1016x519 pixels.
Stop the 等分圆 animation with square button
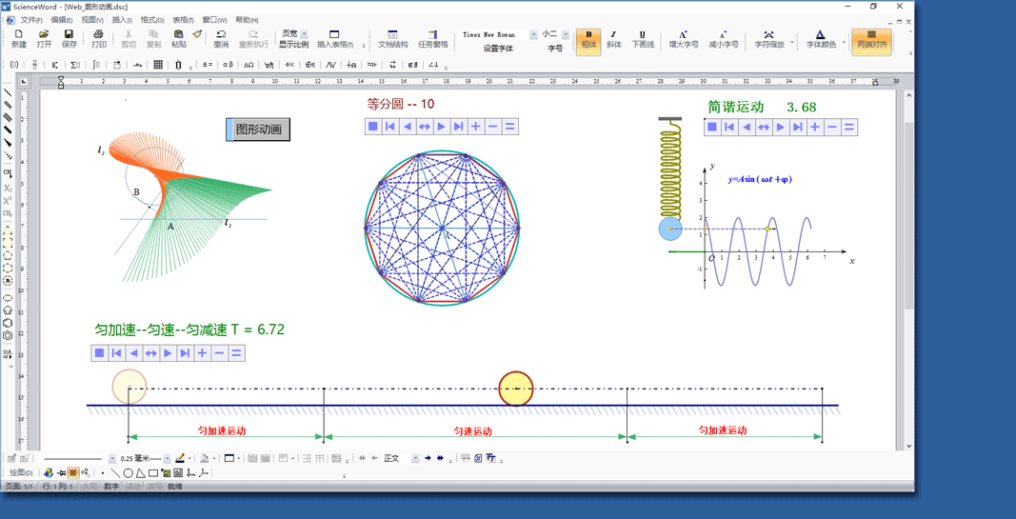click(373, 127)
